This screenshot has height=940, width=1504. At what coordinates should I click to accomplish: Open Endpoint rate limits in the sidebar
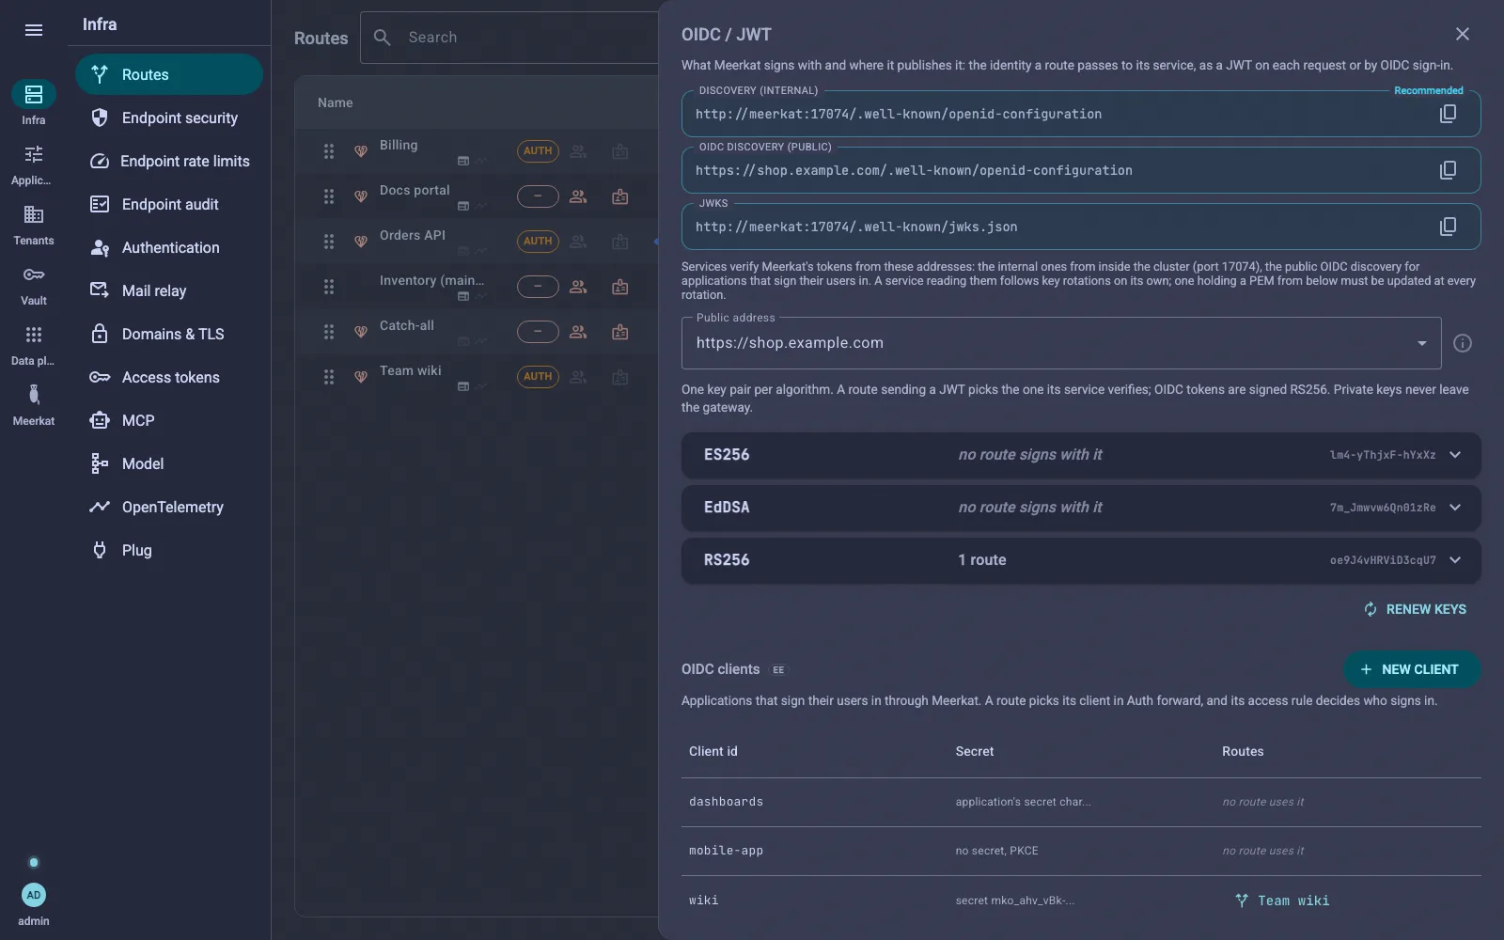click(x=169, y=161)
